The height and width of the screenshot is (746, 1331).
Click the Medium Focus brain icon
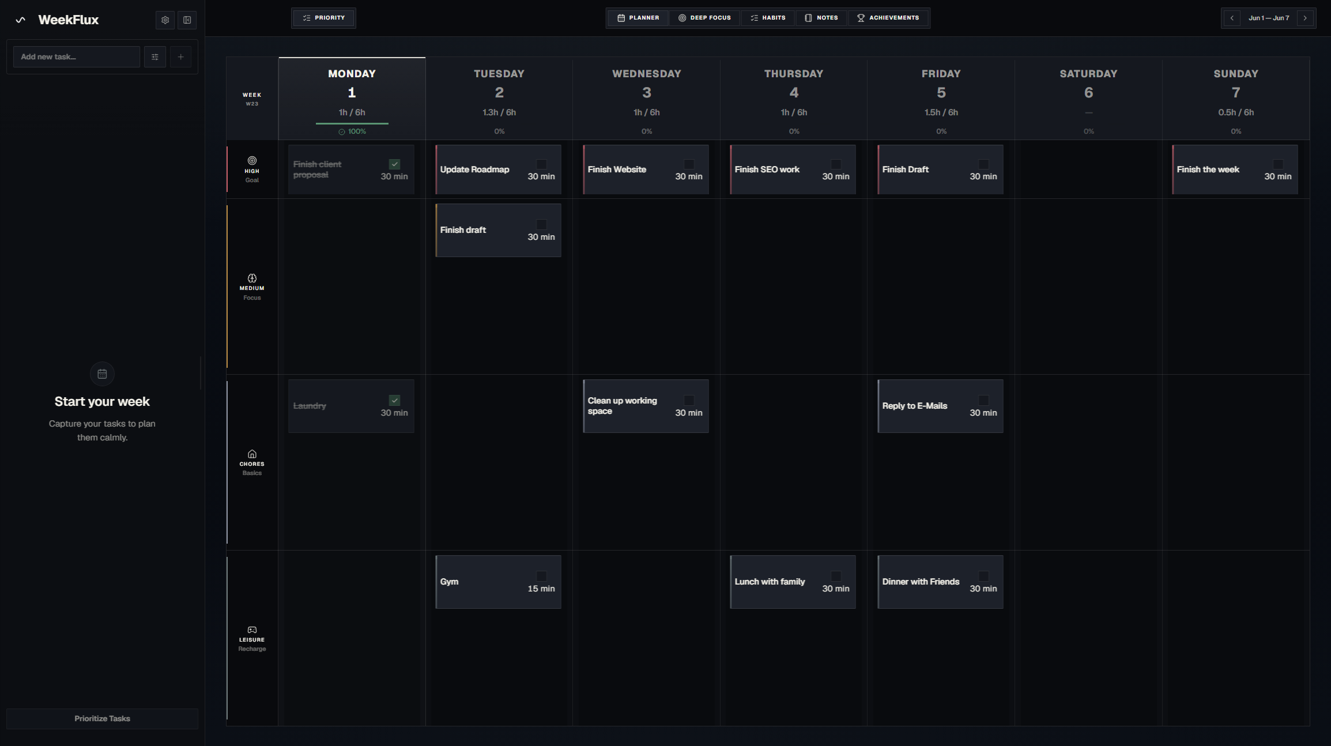click(x=252, y=278)
